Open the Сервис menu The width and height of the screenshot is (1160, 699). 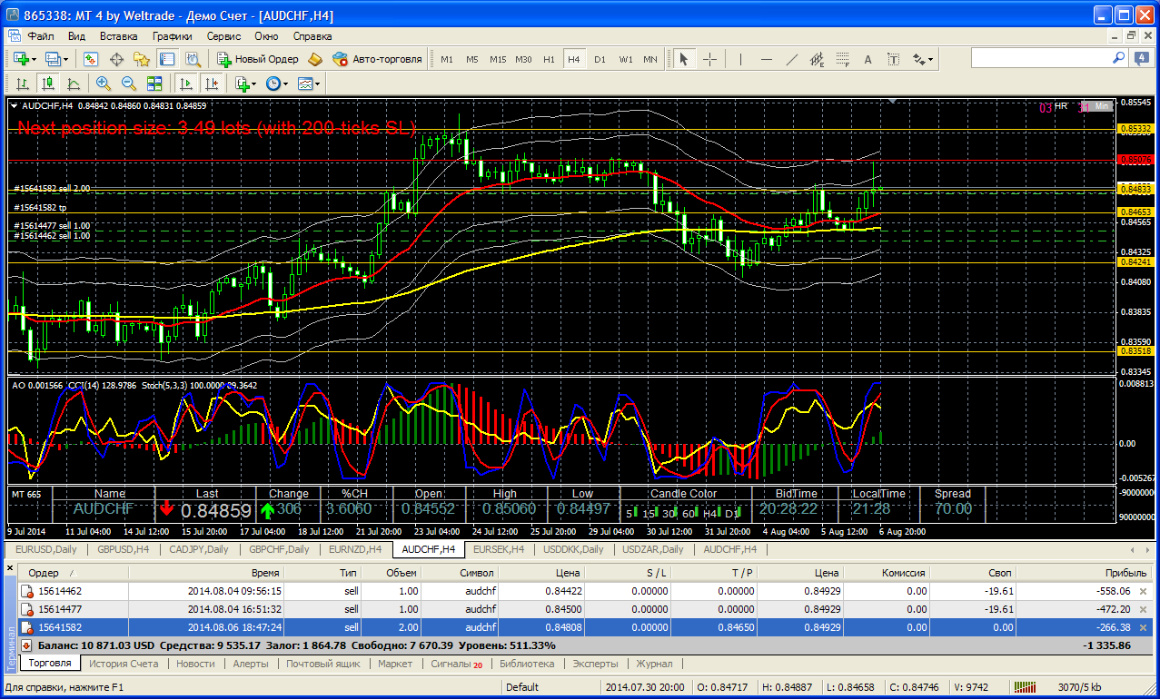tap(223, 36)
